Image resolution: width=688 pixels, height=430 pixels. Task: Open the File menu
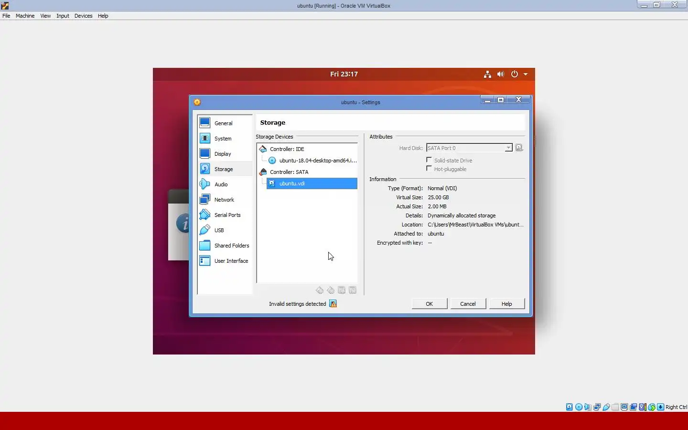coord(6,16)
